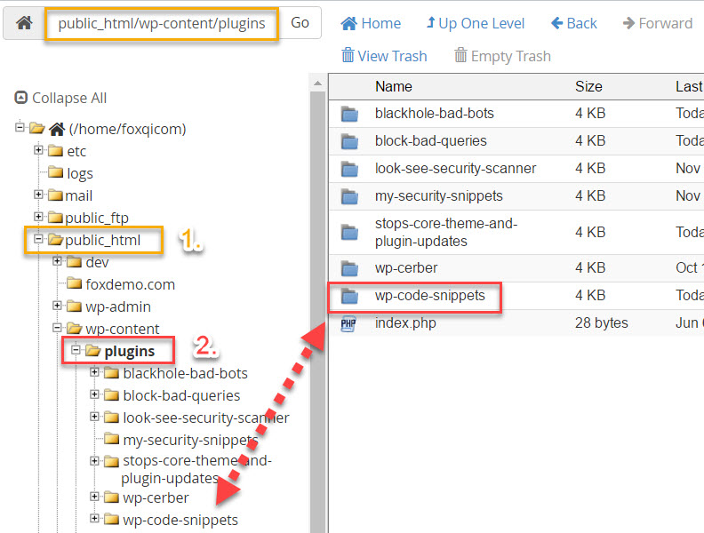The image size is (704, 533).
Task: Select wp-code-snippets in tree
Action: coord(180,520)
